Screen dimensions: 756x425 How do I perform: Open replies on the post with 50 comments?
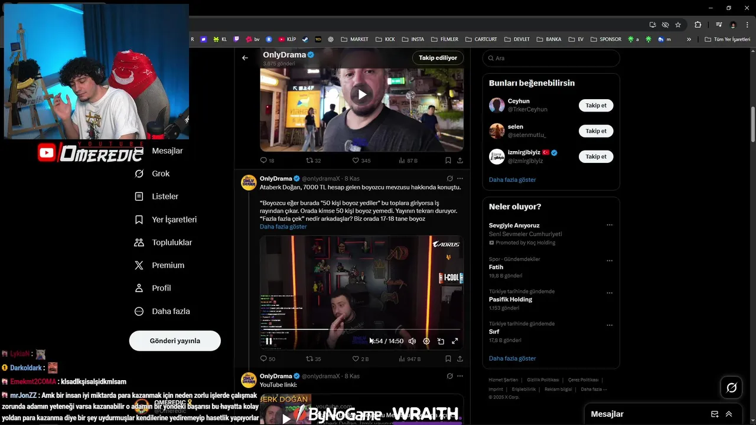point(268,359)
